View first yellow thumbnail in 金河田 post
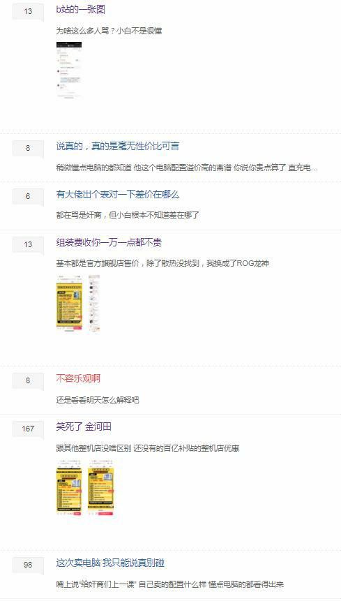 (x=69, y=487)
